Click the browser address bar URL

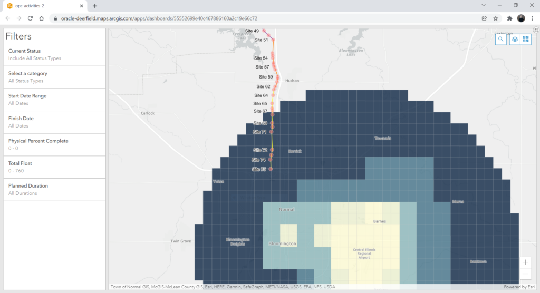coord(159,18)
